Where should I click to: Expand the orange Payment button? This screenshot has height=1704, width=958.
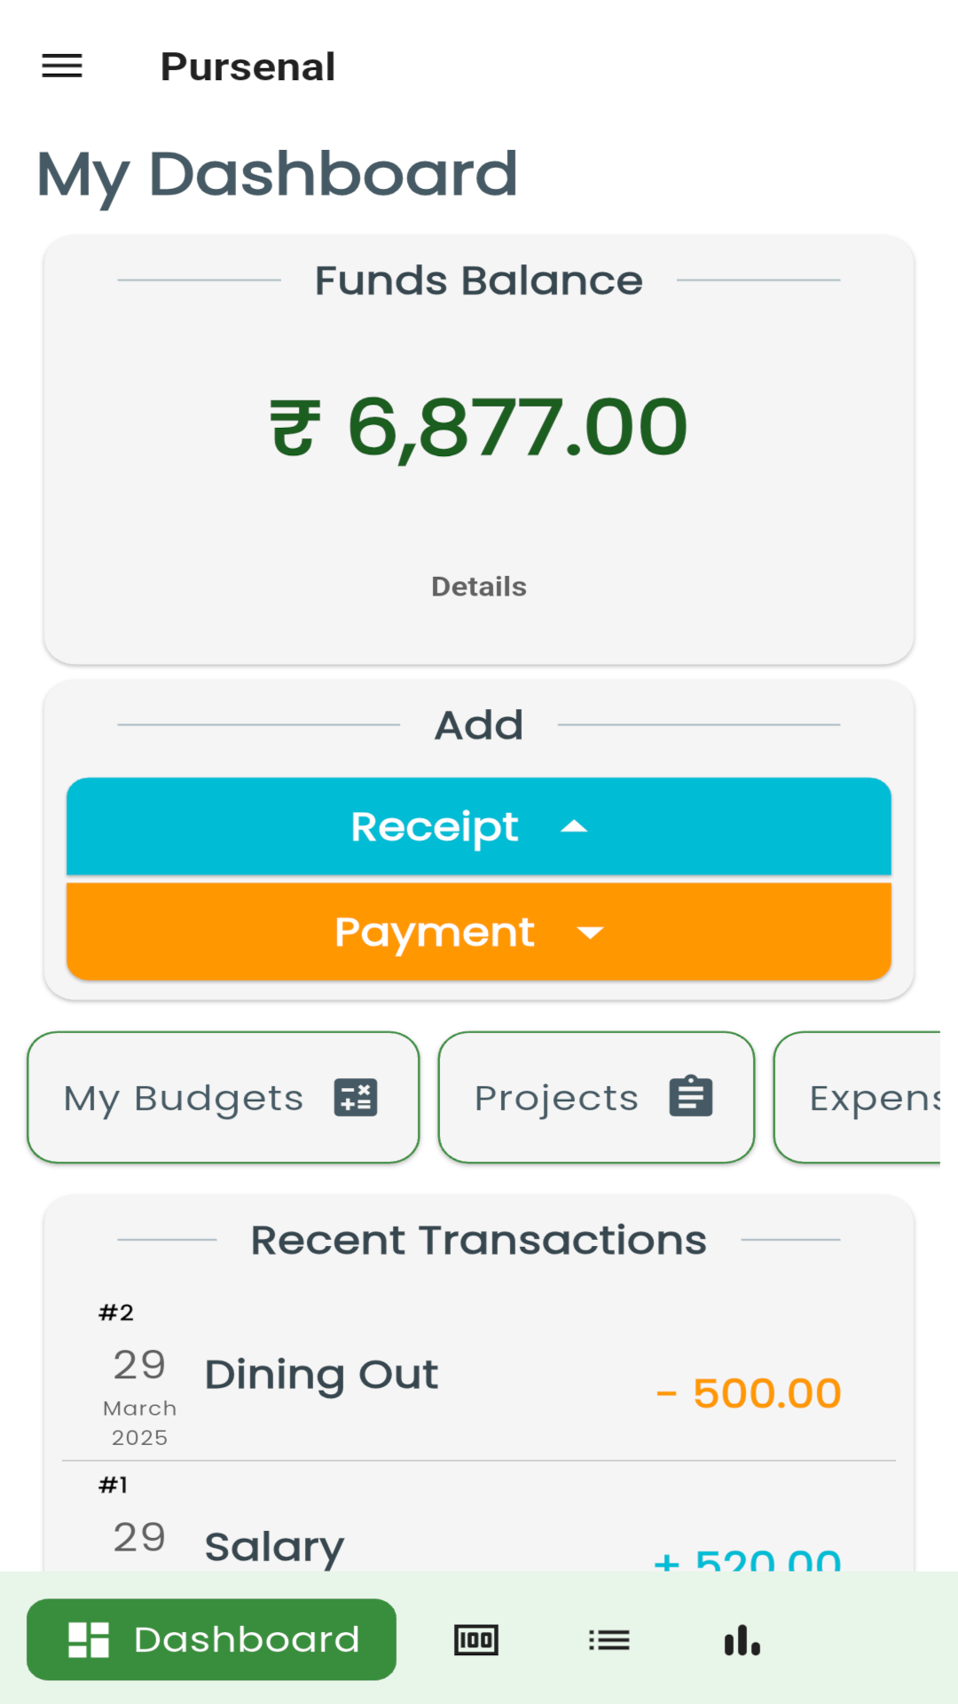pyautogui.click(x=479, y=932)
